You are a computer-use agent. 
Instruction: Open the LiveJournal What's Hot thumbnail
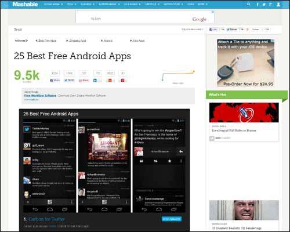244,113
